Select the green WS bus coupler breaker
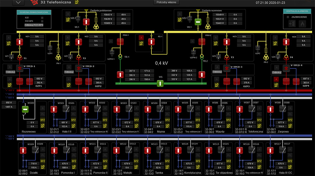 point(160,84)
